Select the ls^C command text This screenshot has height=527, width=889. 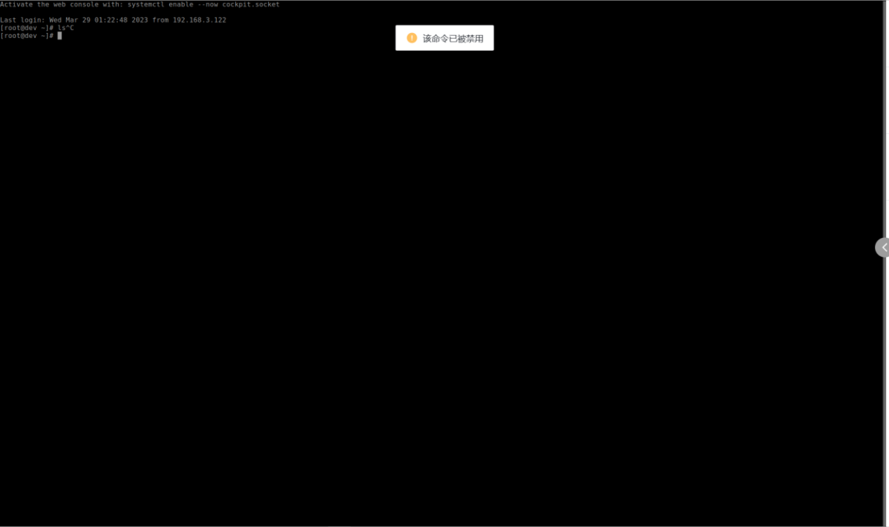(x=67, y=27)
